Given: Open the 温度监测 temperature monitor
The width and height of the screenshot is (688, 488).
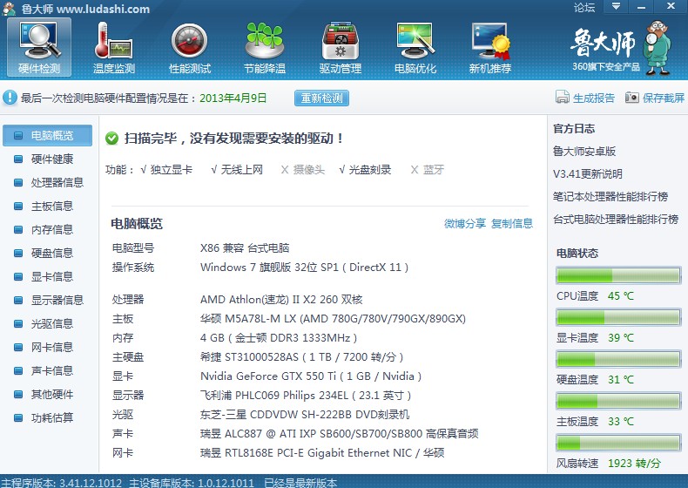Looking at the screenshot, I should pyautogui.click(x=114, y=47).
